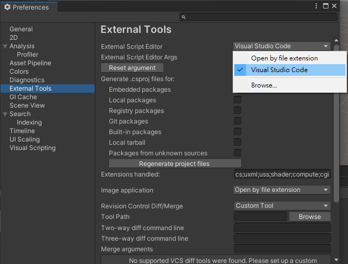Select the Analysis category
This screenshot has width=348, height=264.
(22, 46)
